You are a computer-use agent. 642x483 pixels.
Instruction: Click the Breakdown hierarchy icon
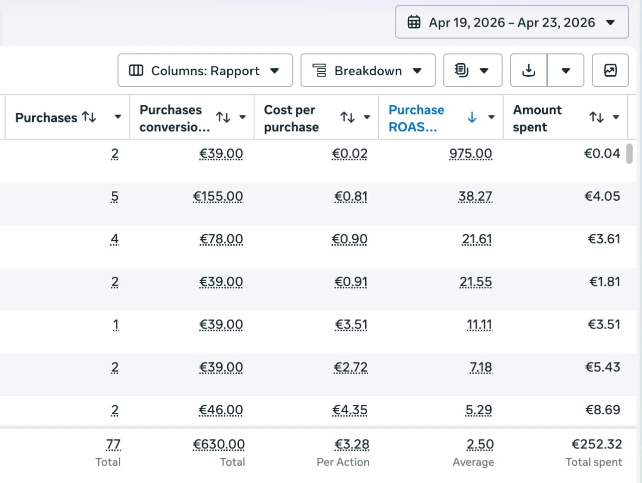coord(319,70)
